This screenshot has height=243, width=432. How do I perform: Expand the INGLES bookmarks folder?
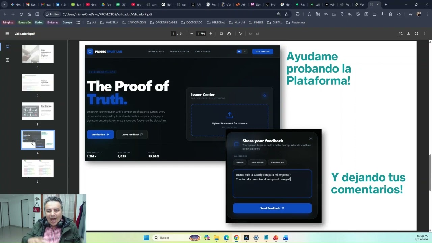256,22
